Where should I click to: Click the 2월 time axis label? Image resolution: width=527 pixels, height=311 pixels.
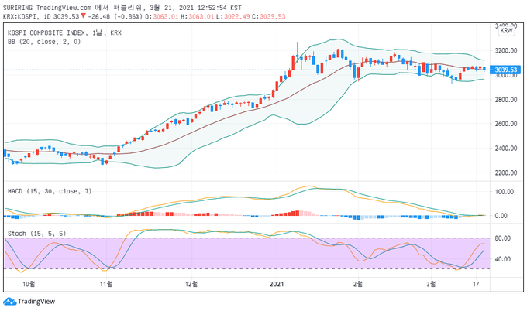(358, 284)
